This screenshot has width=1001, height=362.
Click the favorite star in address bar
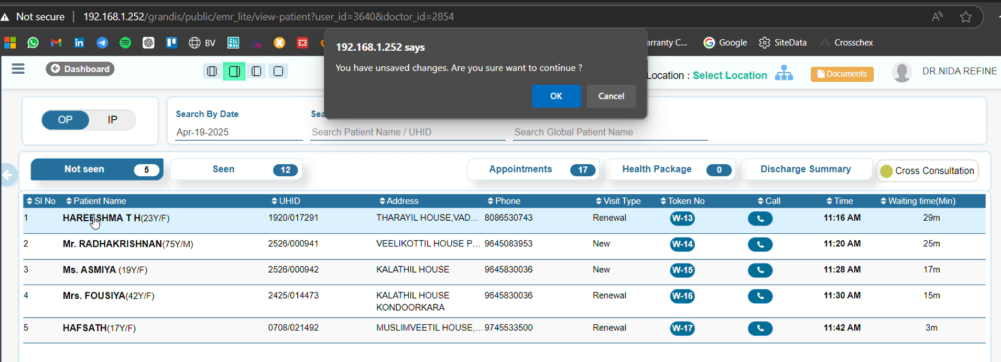point(966,17)
